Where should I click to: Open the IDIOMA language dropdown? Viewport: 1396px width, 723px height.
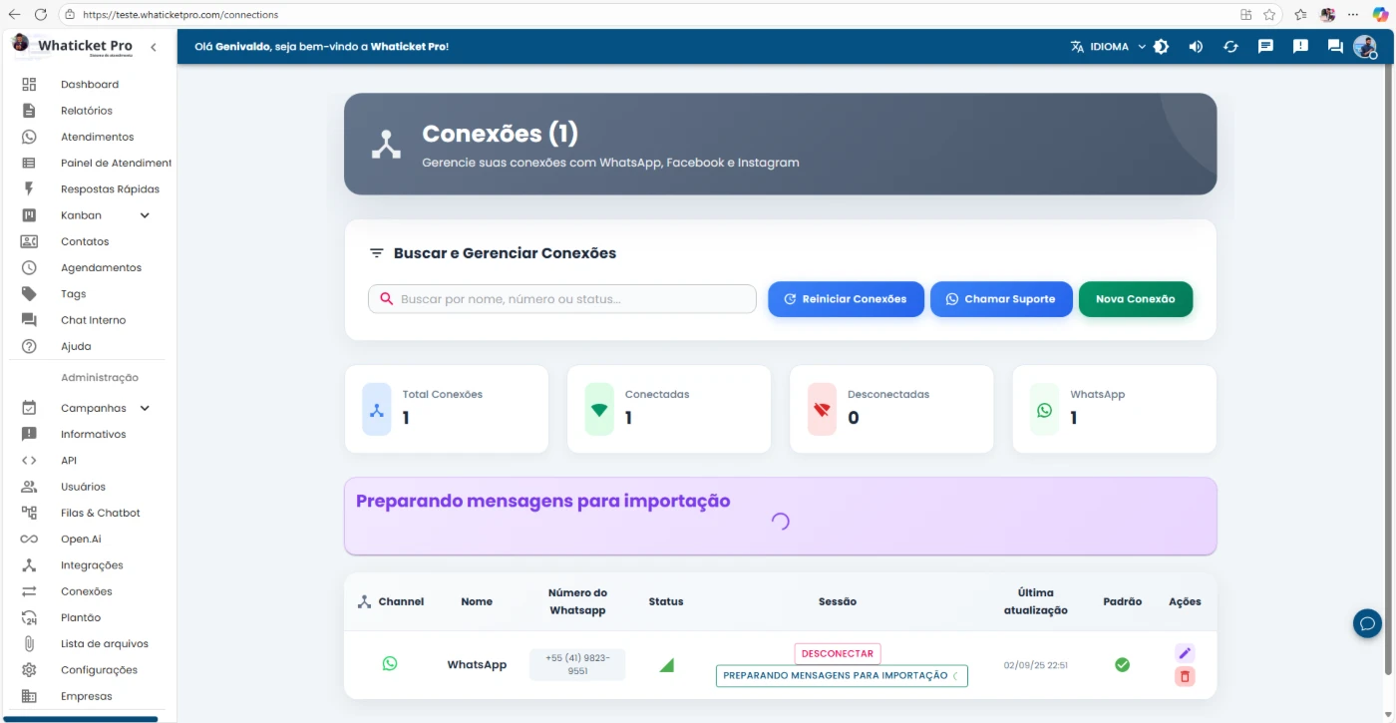(x=1109, y=47)
